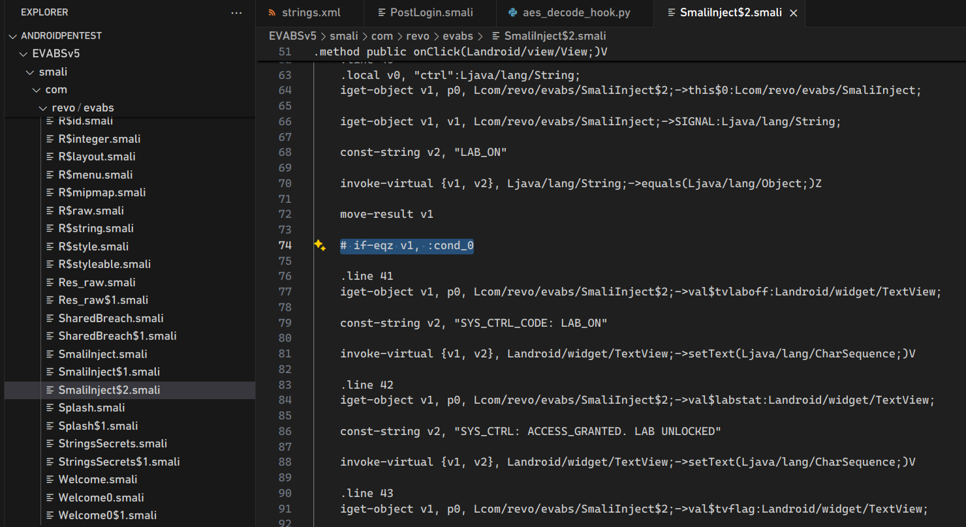This screenshot has height=527, width=966.
Task: Open R$layout.smali in Explorer
Action: pyautogui.click(x=97, y=157)
